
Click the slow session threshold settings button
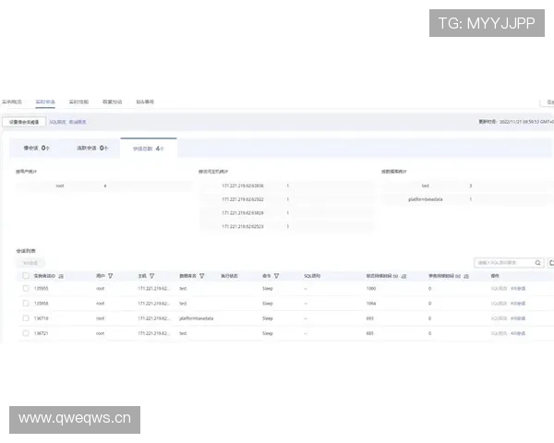(24, 122)
